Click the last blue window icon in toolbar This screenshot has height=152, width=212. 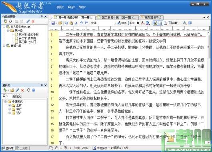click(190, 23)
